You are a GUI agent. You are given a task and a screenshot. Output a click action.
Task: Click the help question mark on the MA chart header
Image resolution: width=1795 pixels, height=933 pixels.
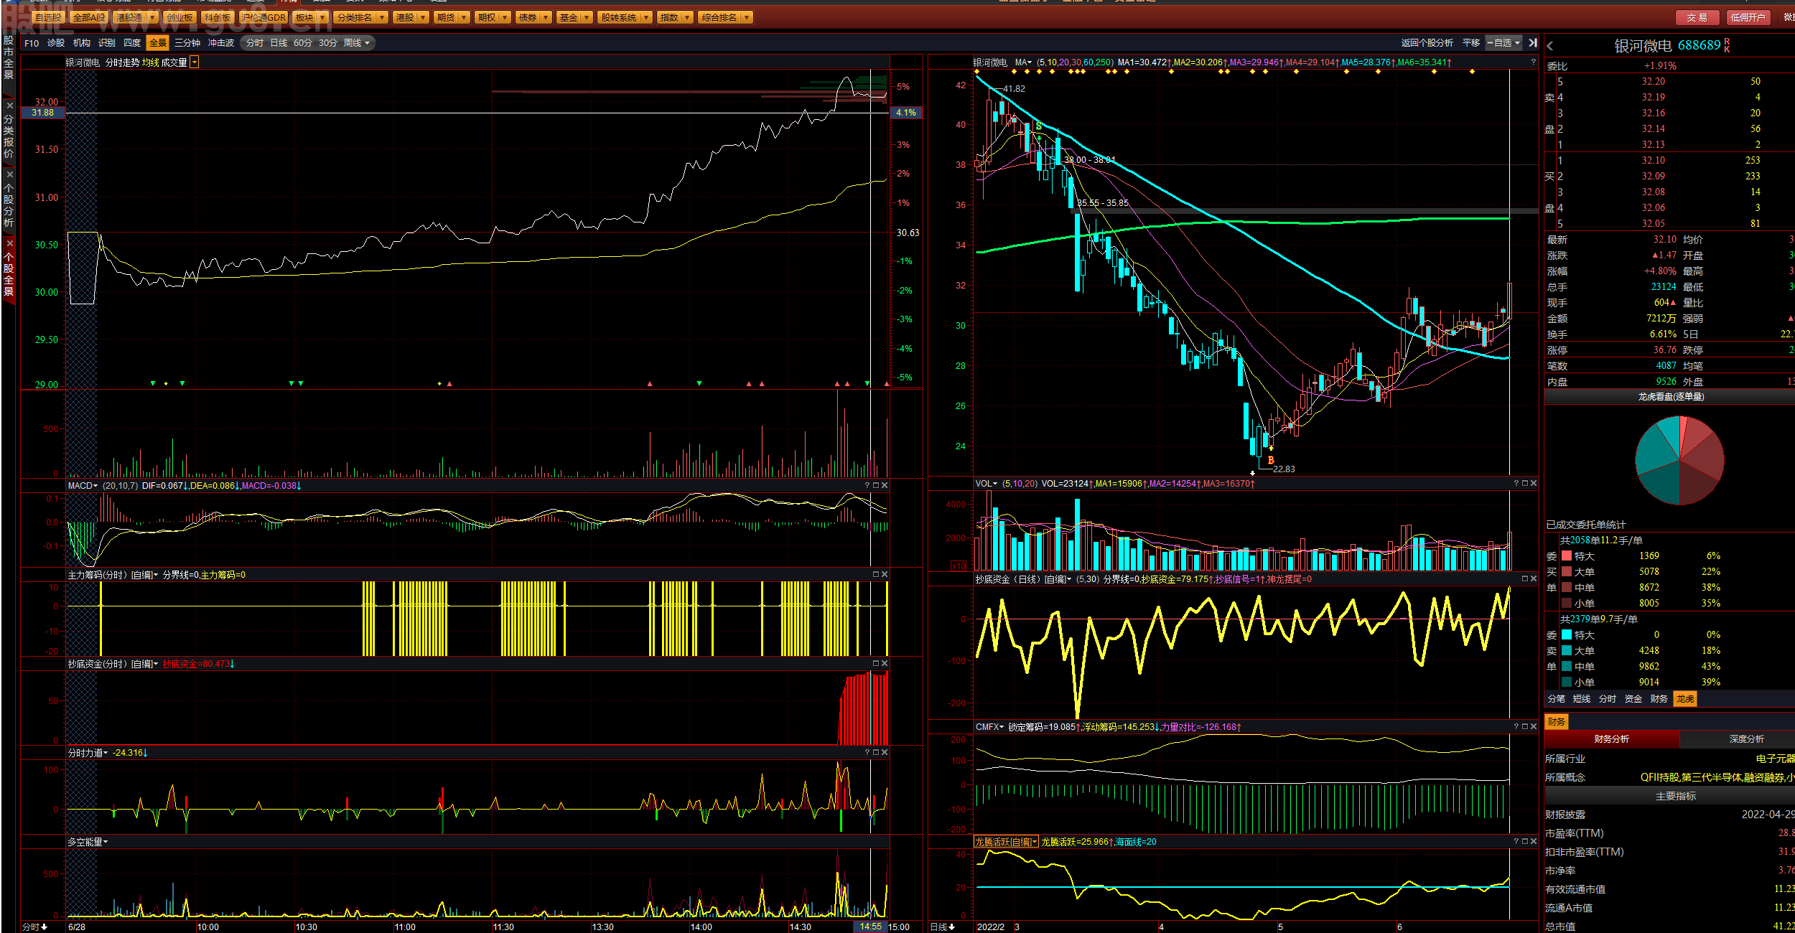click(1533, 62)
